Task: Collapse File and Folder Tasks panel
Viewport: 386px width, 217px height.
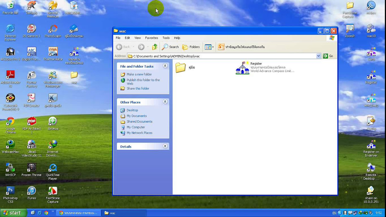Action: [165, 66]
